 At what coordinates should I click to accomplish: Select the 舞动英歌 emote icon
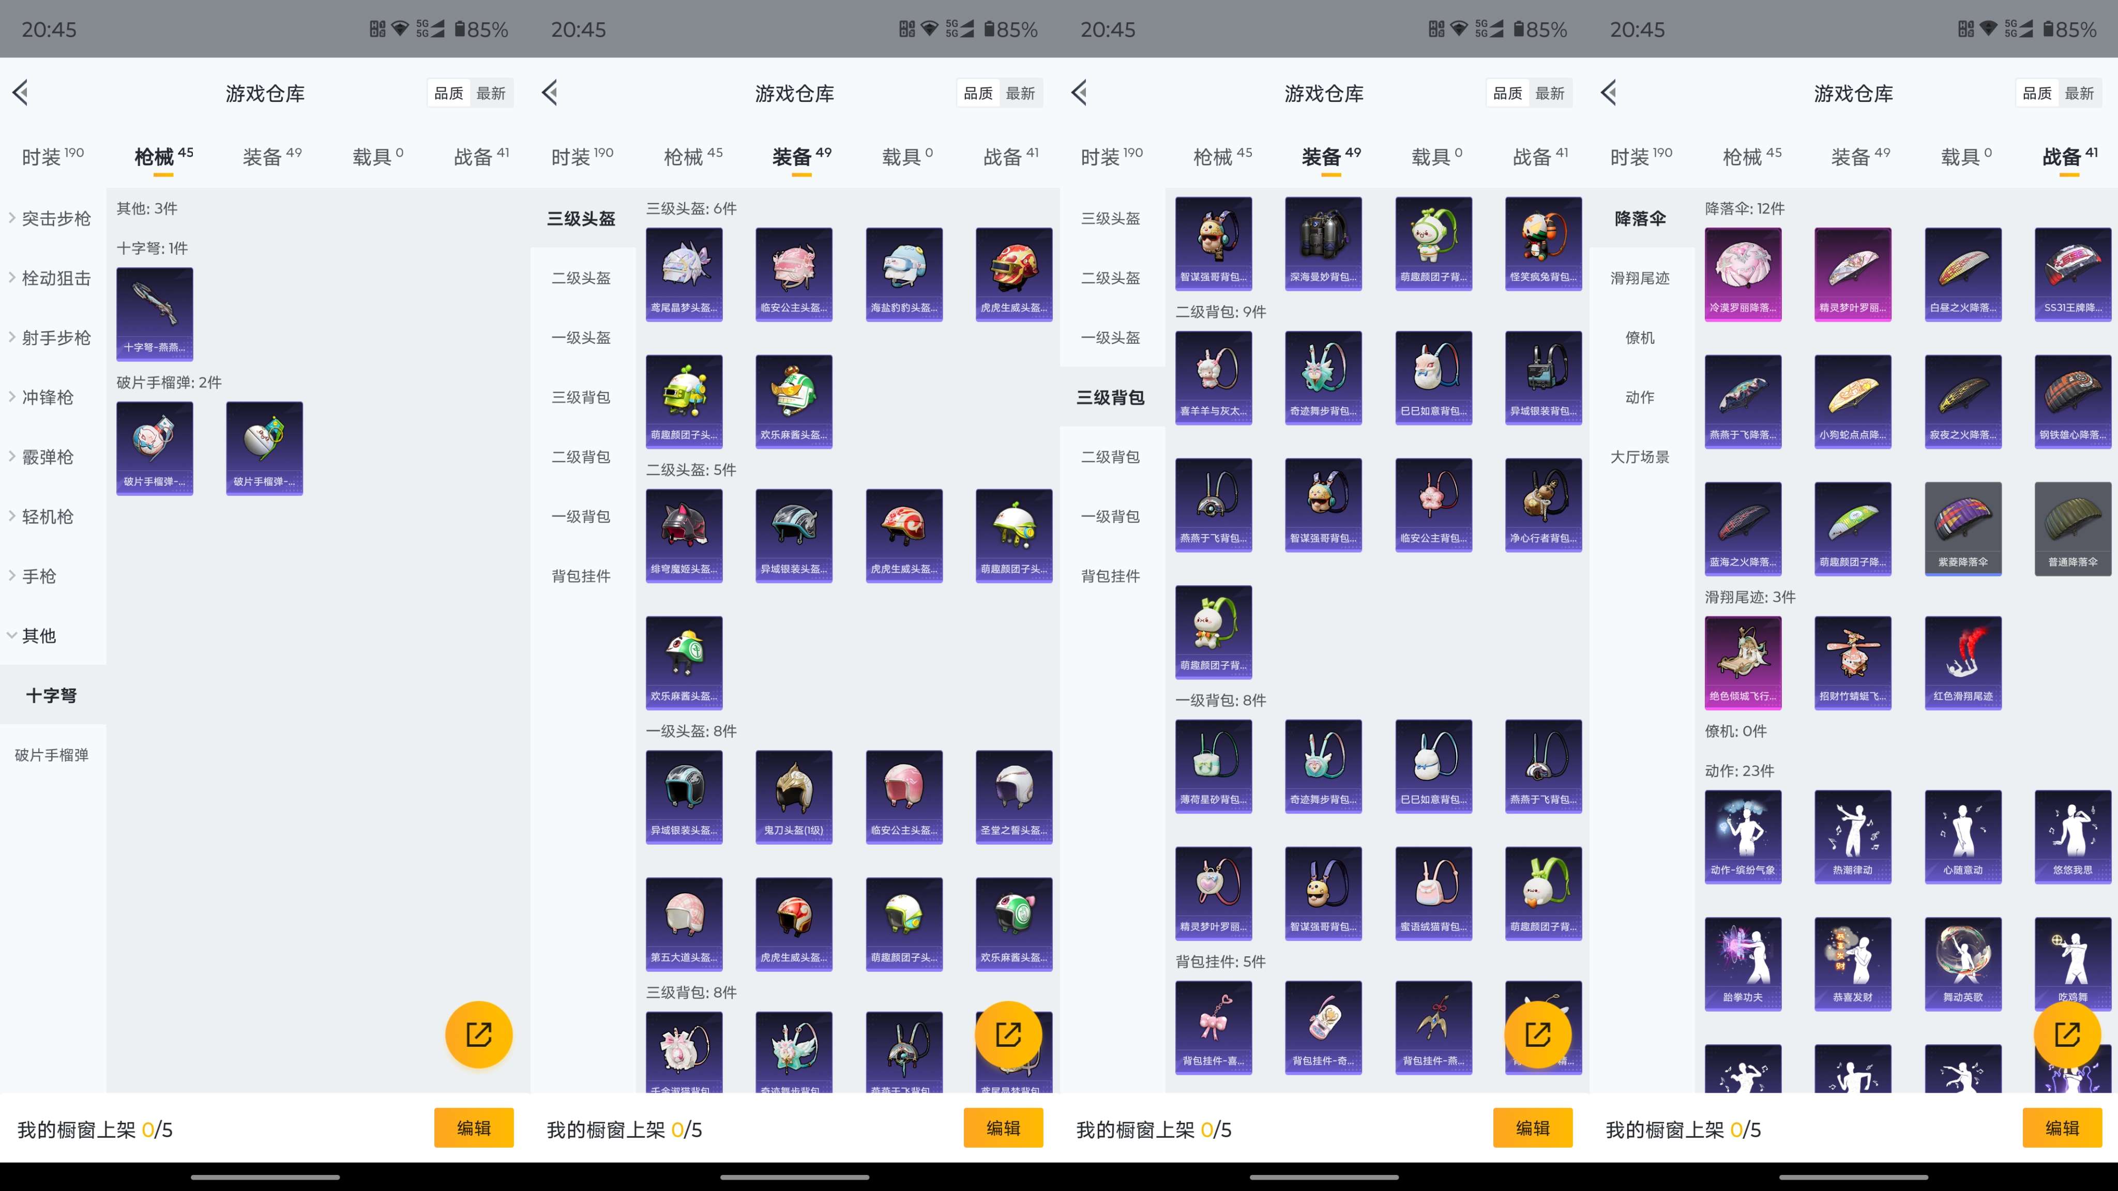click(1962, 965)
